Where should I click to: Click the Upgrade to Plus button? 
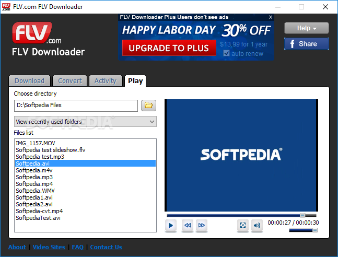click(169, 48)
